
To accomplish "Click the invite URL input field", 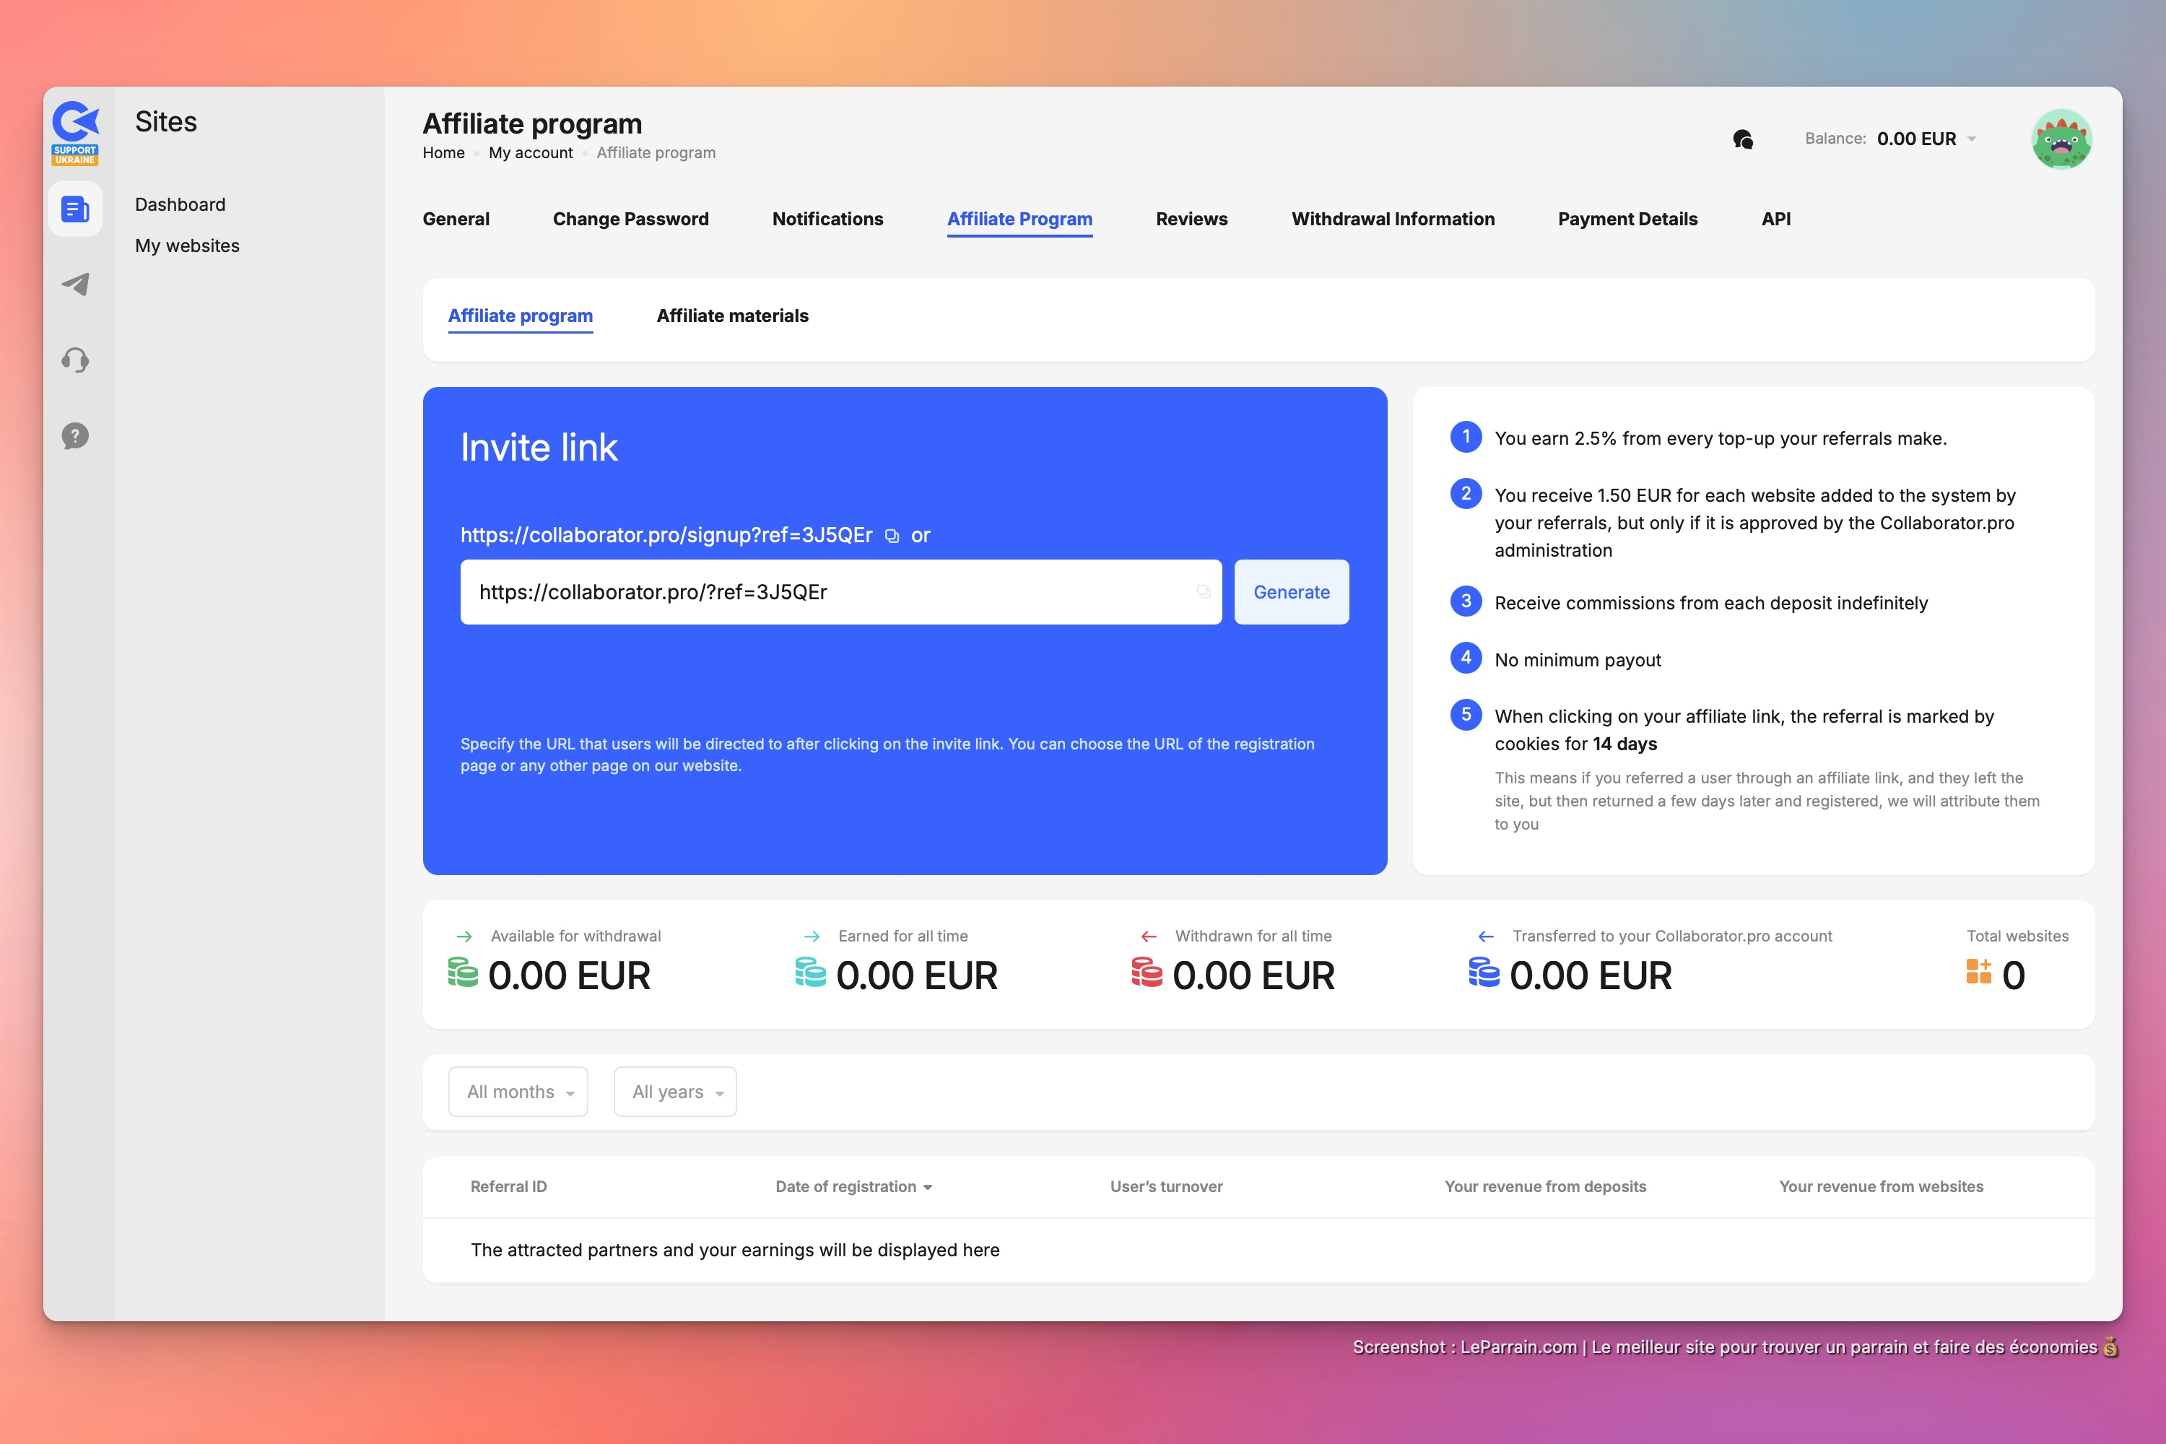I will (x=829, y=592).
